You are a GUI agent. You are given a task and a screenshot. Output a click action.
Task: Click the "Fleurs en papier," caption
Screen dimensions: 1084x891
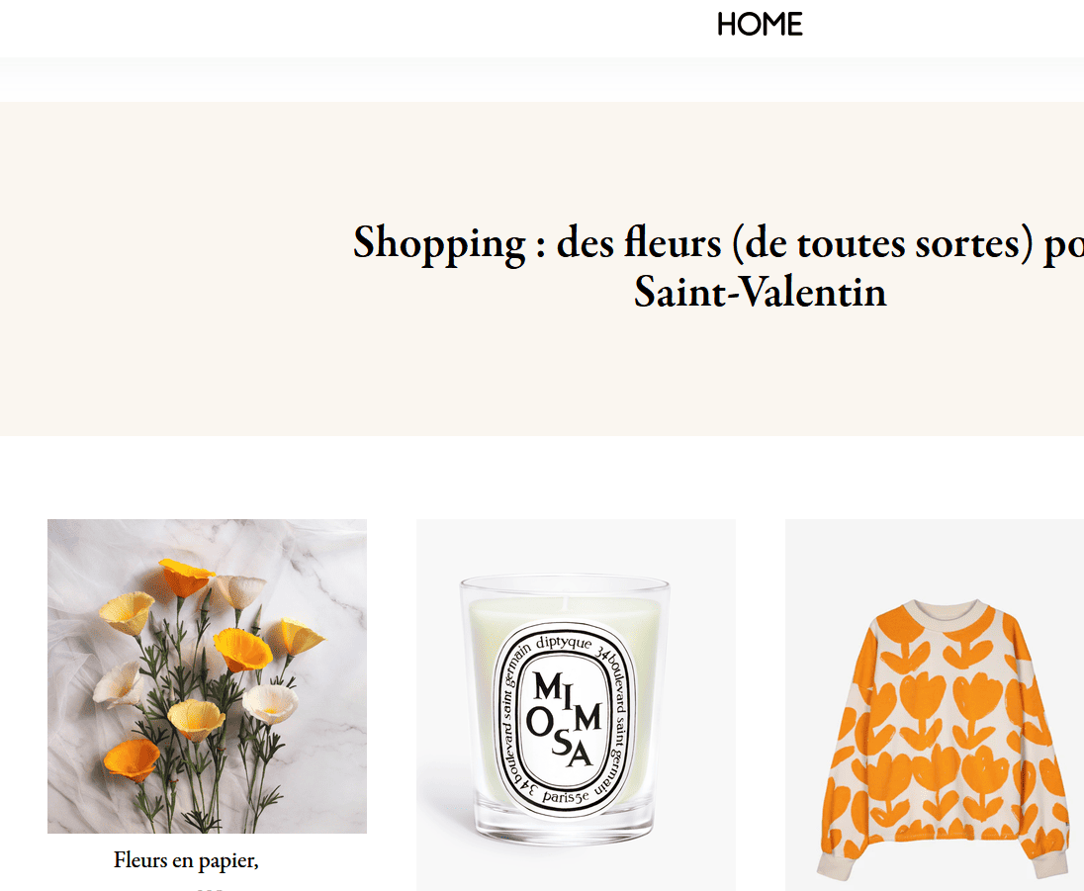186,860
